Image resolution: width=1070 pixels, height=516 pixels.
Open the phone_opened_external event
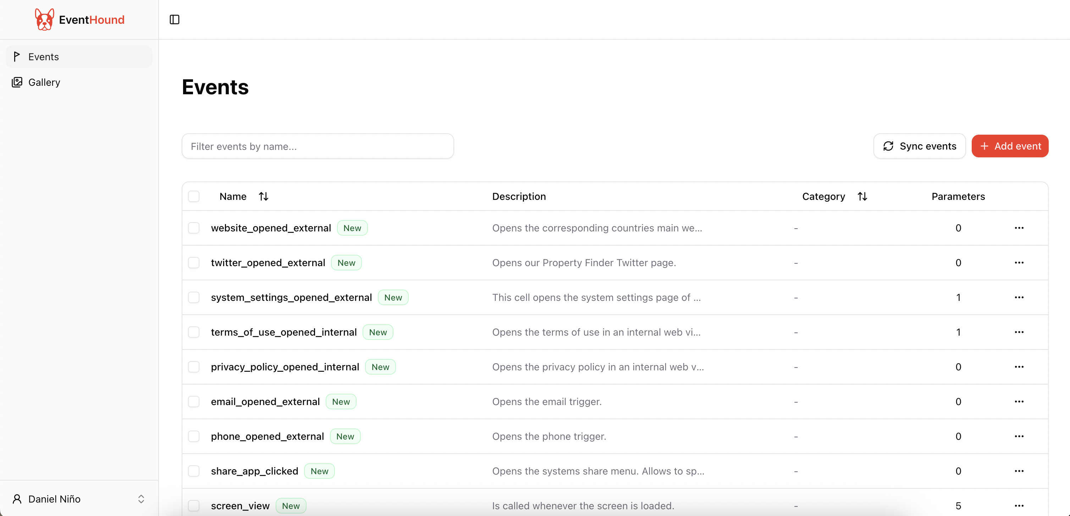pos(267,436)
